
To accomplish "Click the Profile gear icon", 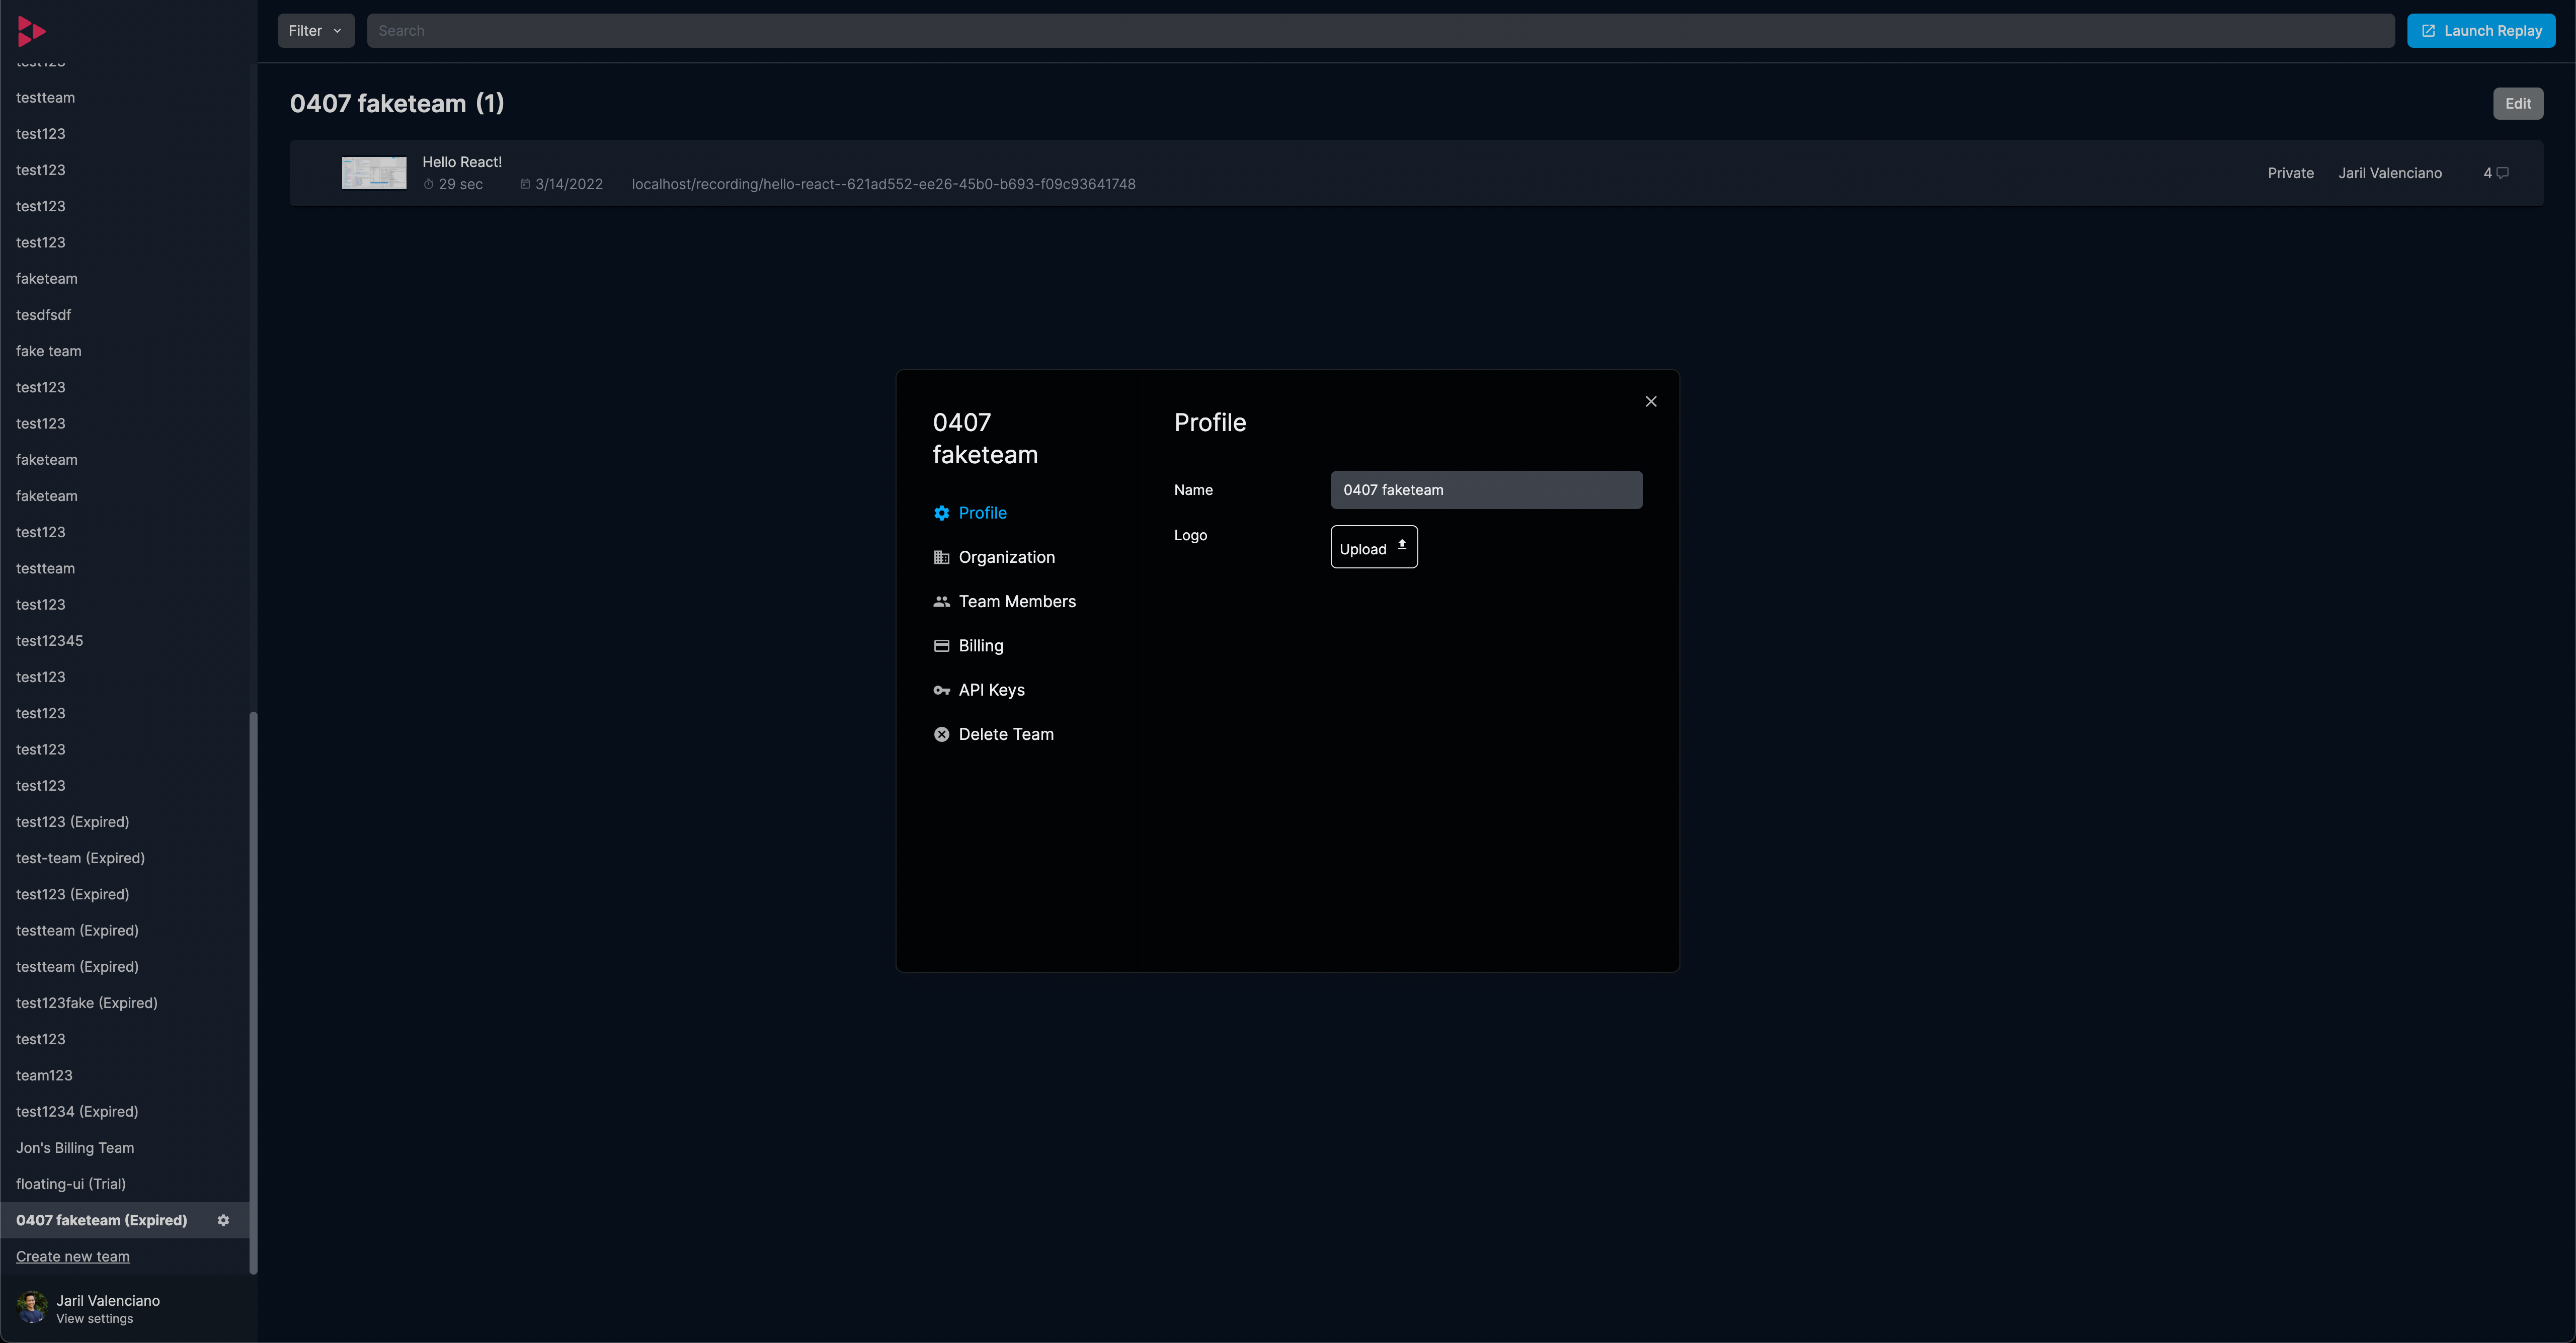I will point(941,513).
